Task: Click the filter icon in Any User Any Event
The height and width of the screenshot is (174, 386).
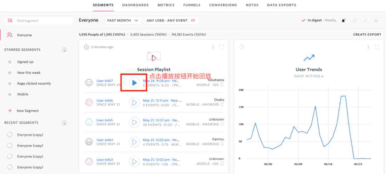Action: pos(193,20)
